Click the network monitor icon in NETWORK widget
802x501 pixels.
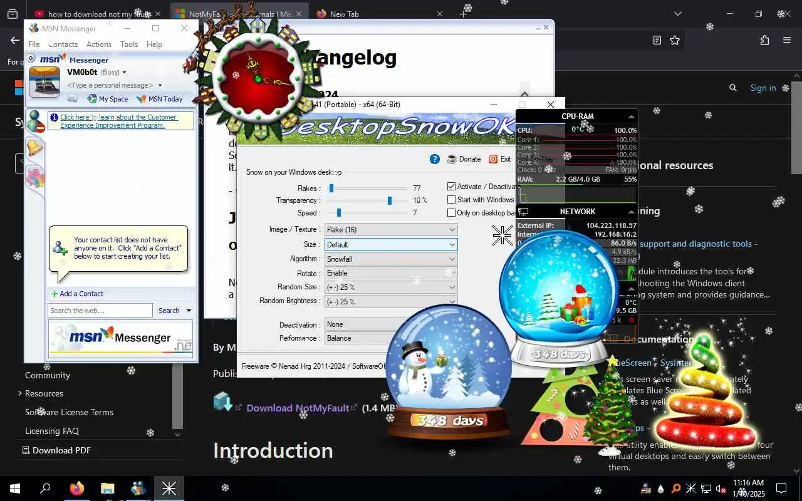524,212
